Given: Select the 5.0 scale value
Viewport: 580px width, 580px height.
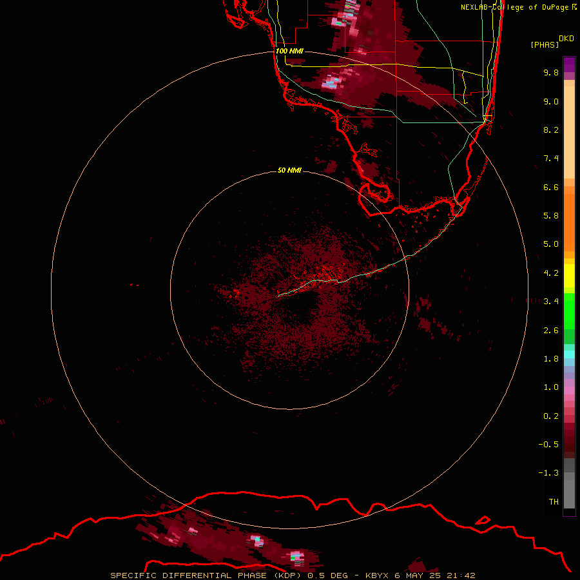Looking at the screenshot, I should pos(551,244).
